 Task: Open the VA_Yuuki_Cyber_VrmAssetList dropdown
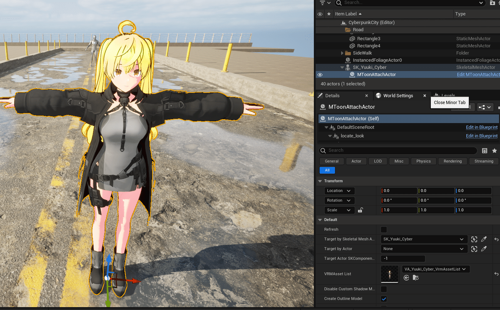tap(435, 269)
